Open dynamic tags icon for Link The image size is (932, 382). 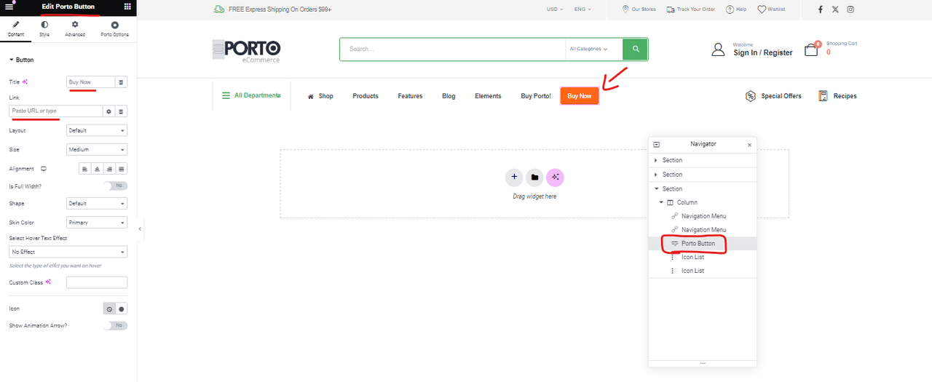coord(122,111)
